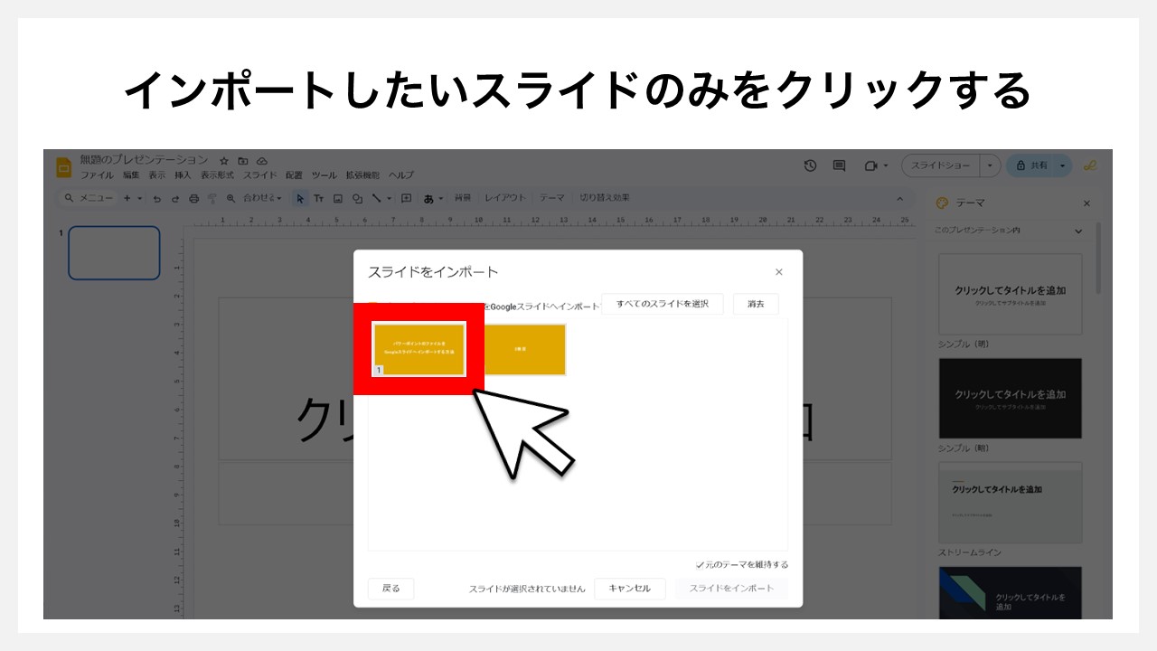Click the insert image icon
Viewport: 1157px width, 651px height.
pos(337,198)
